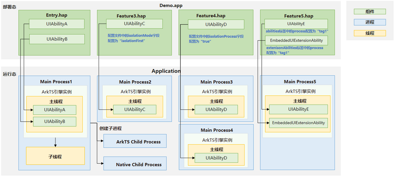Select UIAbilityD in Main Process4
Screen dimensions: 395x177
point(216,158)
